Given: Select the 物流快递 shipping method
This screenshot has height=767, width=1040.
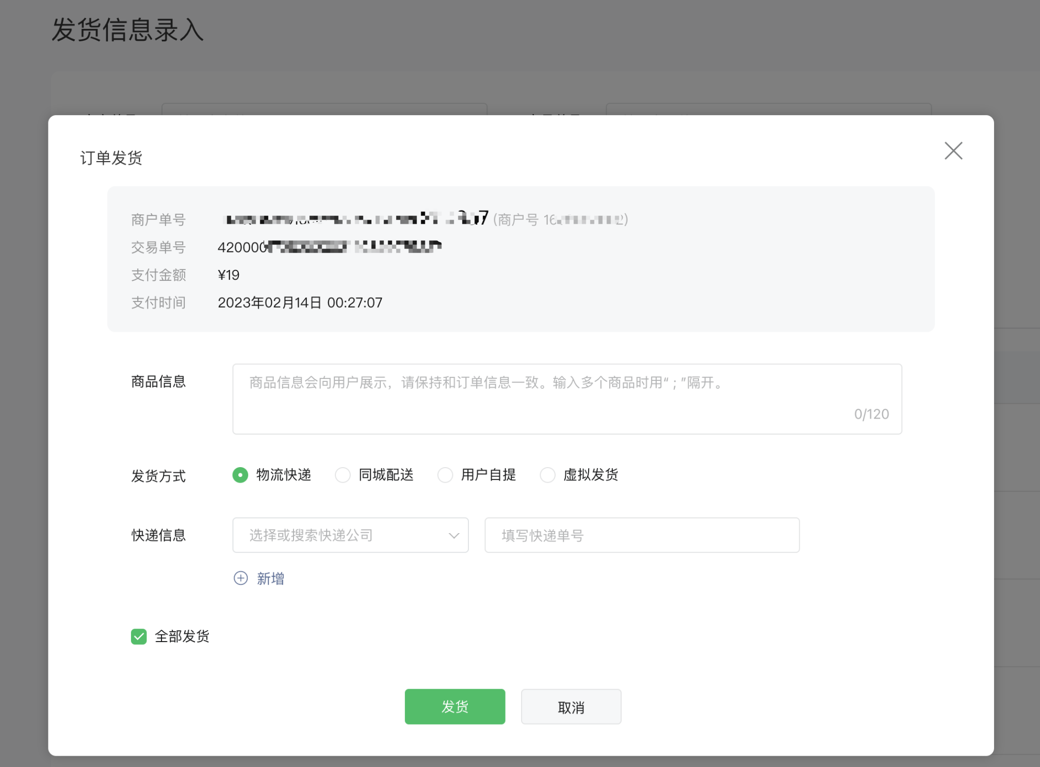Looking at the screenshot, I should tap(240, 475).
